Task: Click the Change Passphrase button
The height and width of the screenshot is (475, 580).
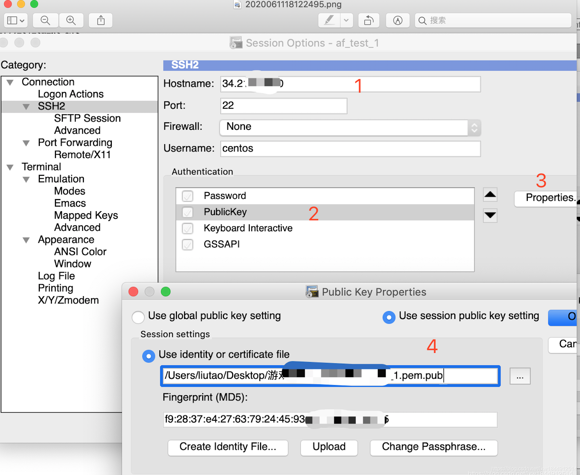Action: tap(433, 447)
